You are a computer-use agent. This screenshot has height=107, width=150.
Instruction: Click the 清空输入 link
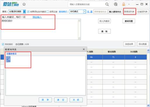[37, 17]
